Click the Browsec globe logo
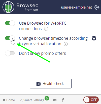The image size is (101, 104). click(8, 7)
